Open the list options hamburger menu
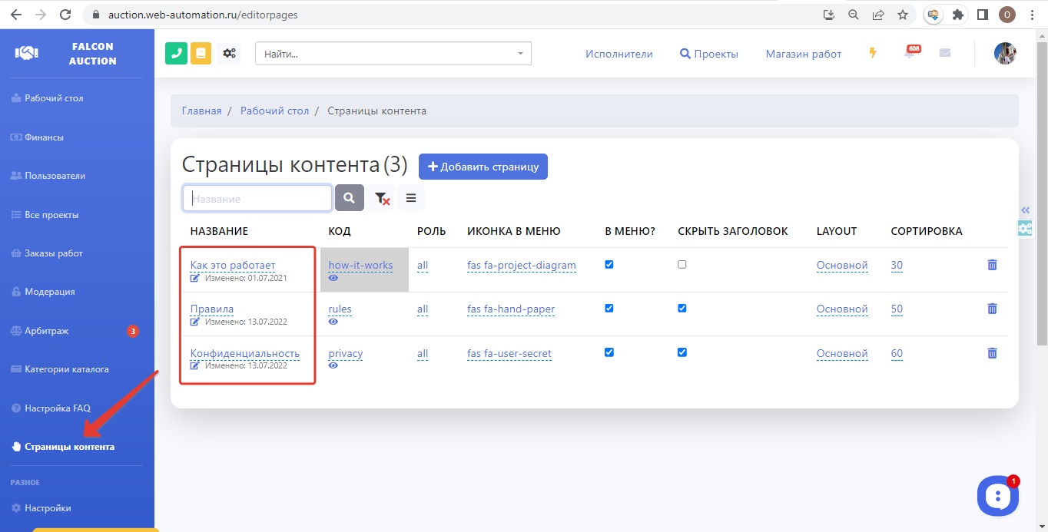1048x532 pixels. pos(411,198)
